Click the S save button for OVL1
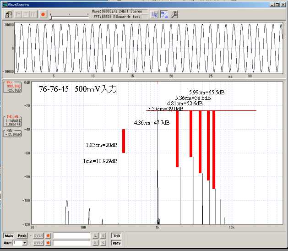The image size is (288, 251). point(103,236)
